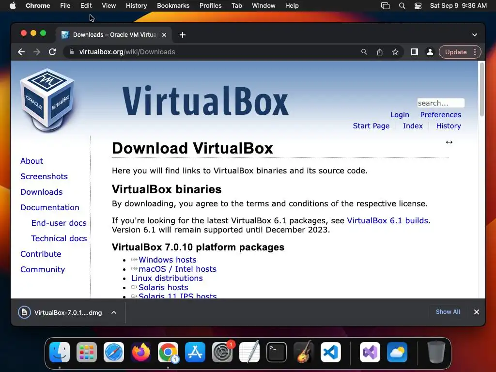Open a new tab with plus button
This screenshot has width=496, height=372.
coord(183,35)
